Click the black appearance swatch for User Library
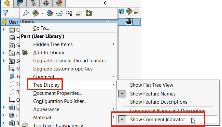 [x=129, y=22]
